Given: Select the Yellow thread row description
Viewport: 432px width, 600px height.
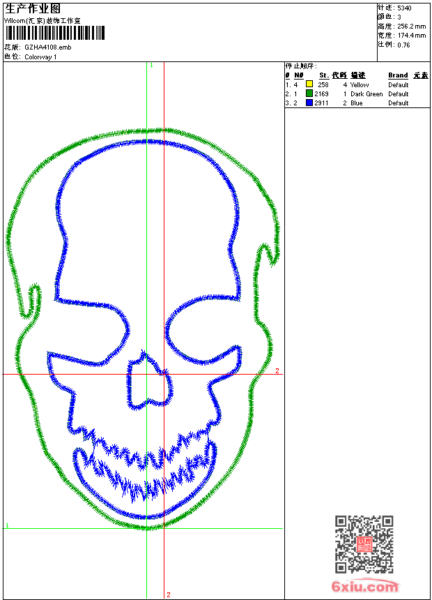Looking at the screenshot, I should coord(360,84).
